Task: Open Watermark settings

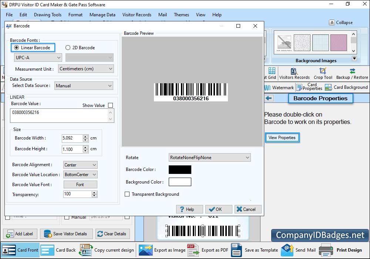Action: (x=279, y=88)
